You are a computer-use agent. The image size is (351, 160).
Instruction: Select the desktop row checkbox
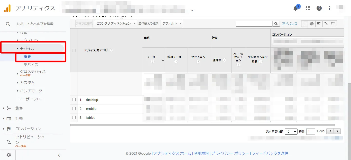click(x=74, y=100)
